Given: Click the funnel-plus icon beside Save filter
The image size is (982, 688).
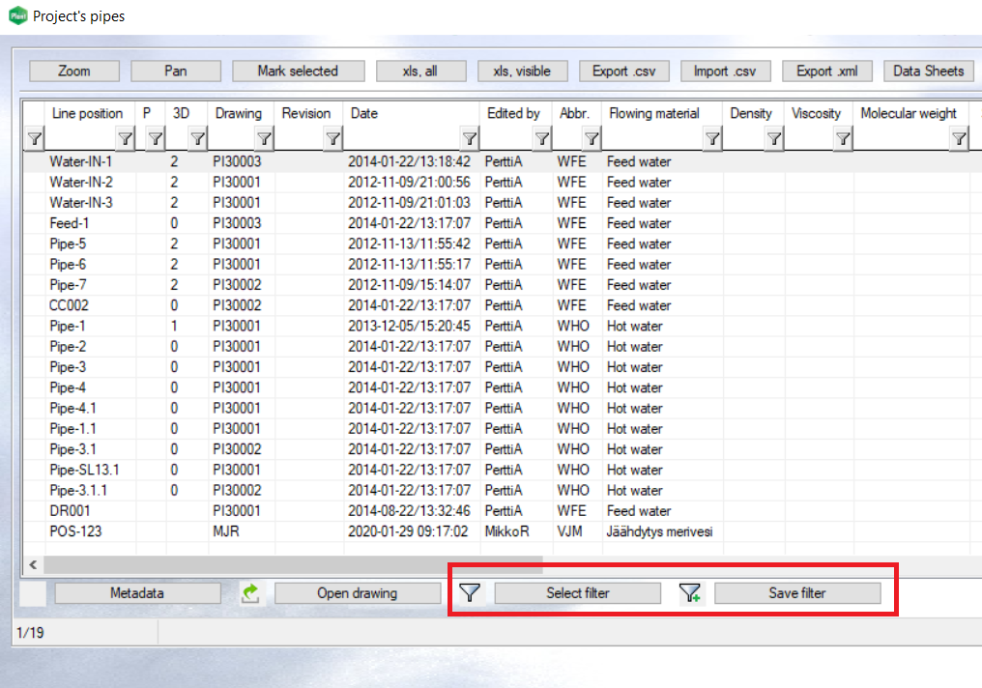Looking at the screenshot, I should [x=690, y=593].
